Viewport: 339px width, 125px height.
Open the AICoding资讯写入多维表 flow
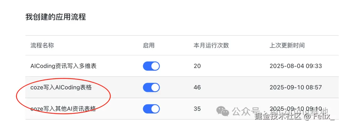point(63,66)
